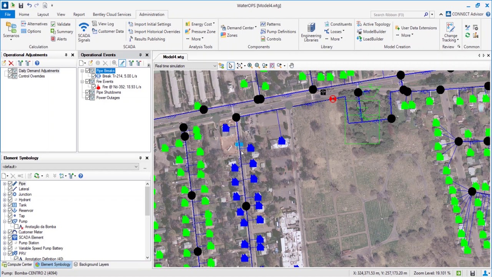Launch ModelBuilder
This screenshot has width=492, height=277.
(371, 32)
